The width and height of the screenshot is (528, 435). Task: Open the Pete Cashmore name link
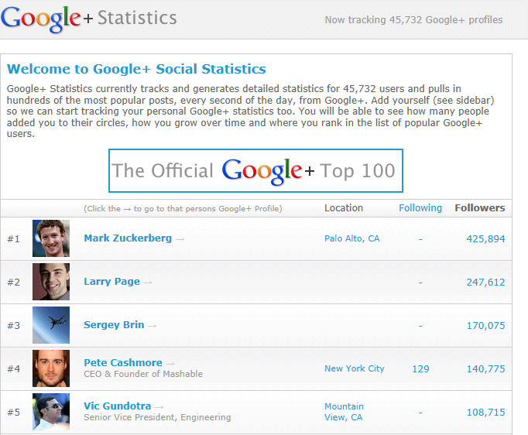pyautogui.click(x=123, y=362)
